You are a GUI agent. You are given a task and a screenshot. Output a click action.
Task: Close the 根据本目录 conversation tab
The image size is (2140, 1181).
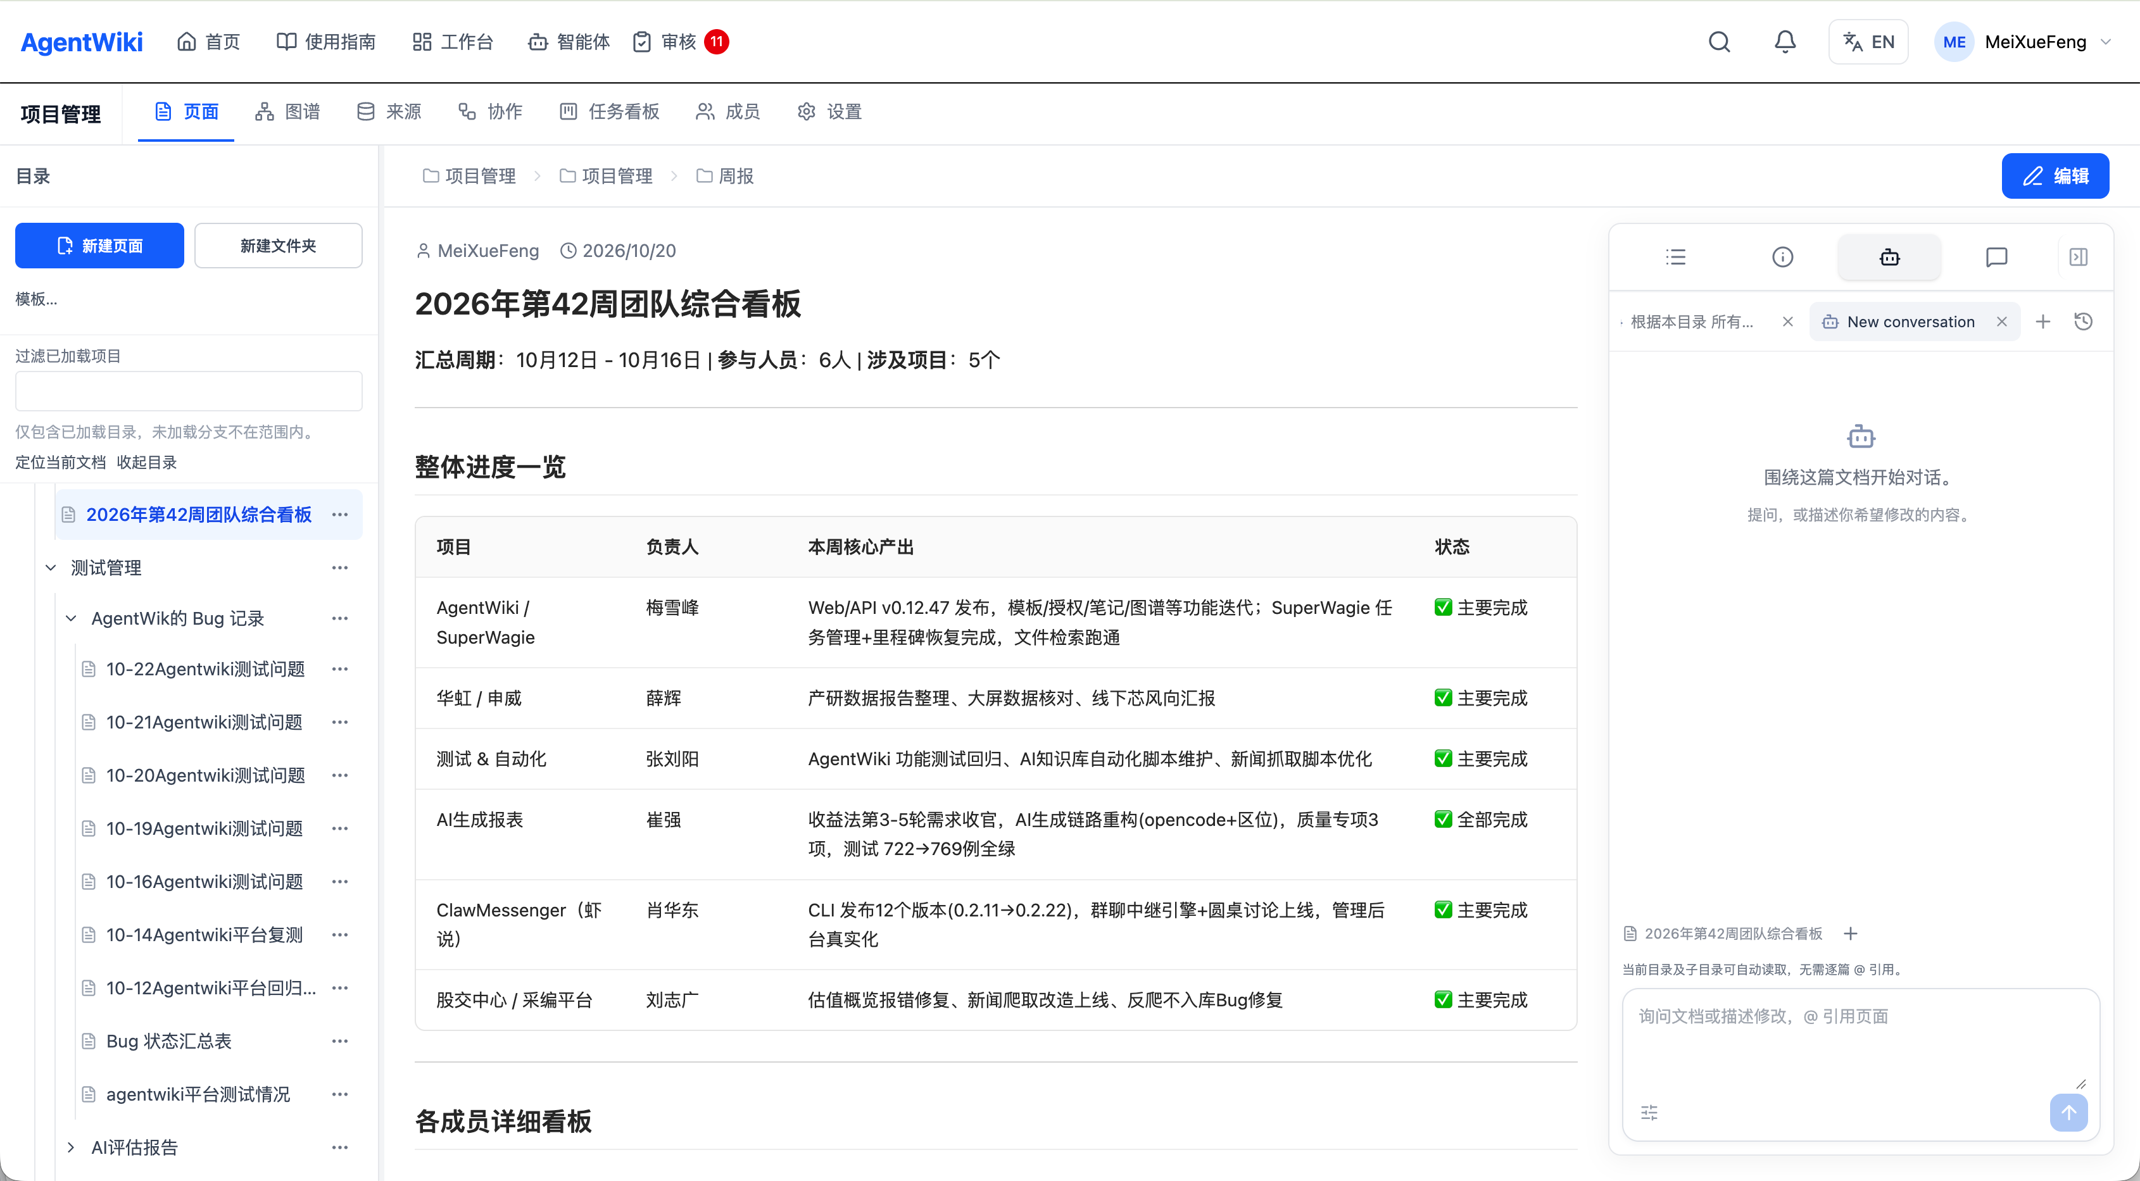click(x=1788, y=322)
